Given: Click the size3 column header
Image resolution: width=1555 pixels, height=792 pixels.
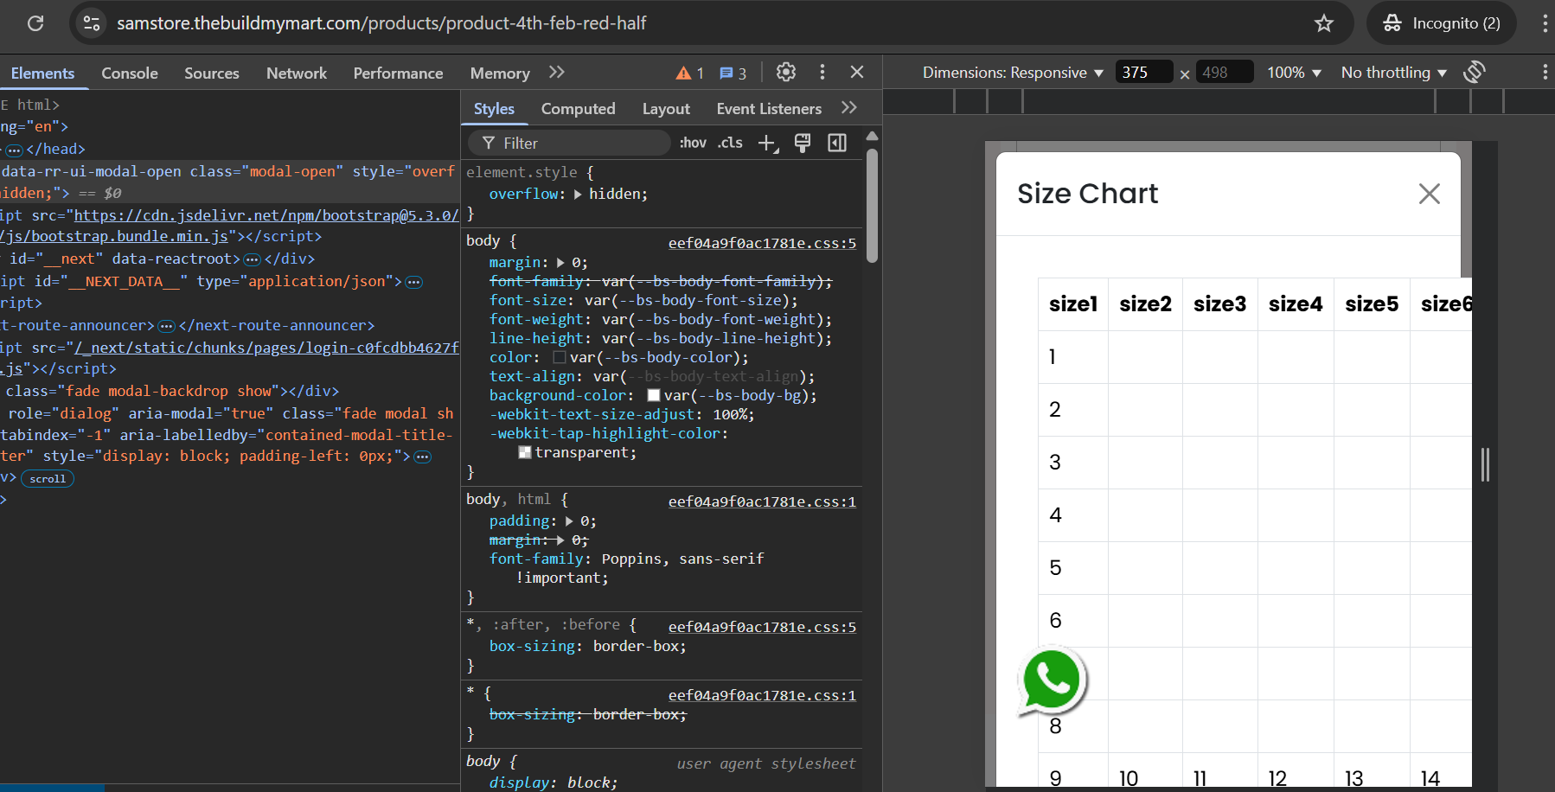Looking at the screenshot, I should [x=1219, y=304].
